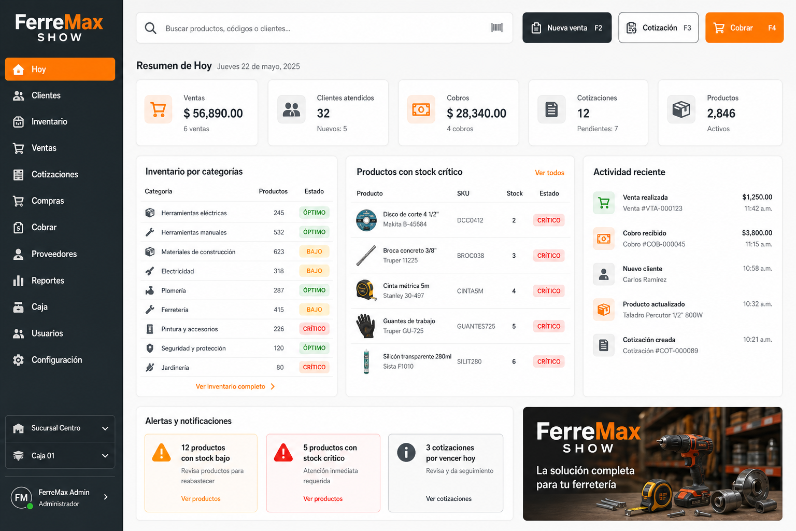Click Ver productos under stock bajo alert
The height and width of the screenshot is (531, 796).
coord(201,499)
